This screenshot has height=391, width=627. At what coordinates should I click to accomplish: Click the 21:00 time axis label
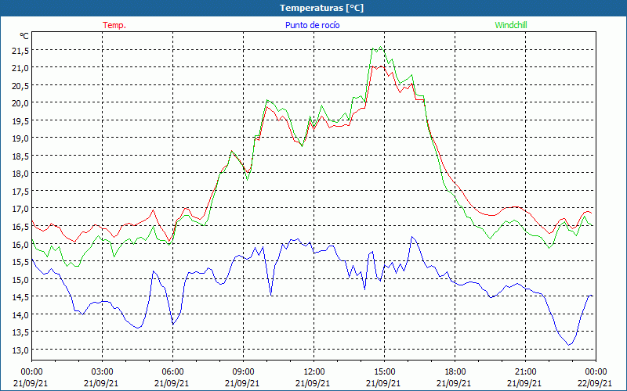point(525,372)
